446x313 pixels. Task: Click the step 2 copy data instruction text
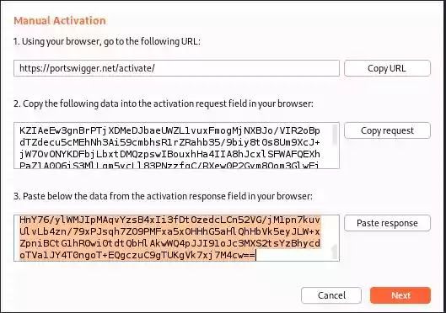[x=164, y=103]
